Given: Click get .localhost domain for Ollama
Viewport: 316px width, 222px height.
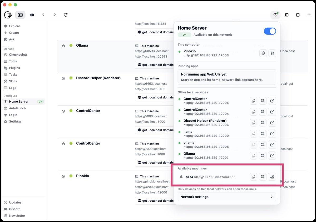Looking at the screenshot, I should (x=154, y=65).
